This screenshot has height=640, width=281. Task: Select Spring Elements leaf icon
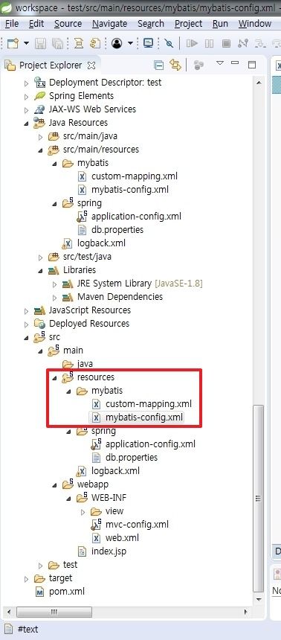[x=39, y=96]
